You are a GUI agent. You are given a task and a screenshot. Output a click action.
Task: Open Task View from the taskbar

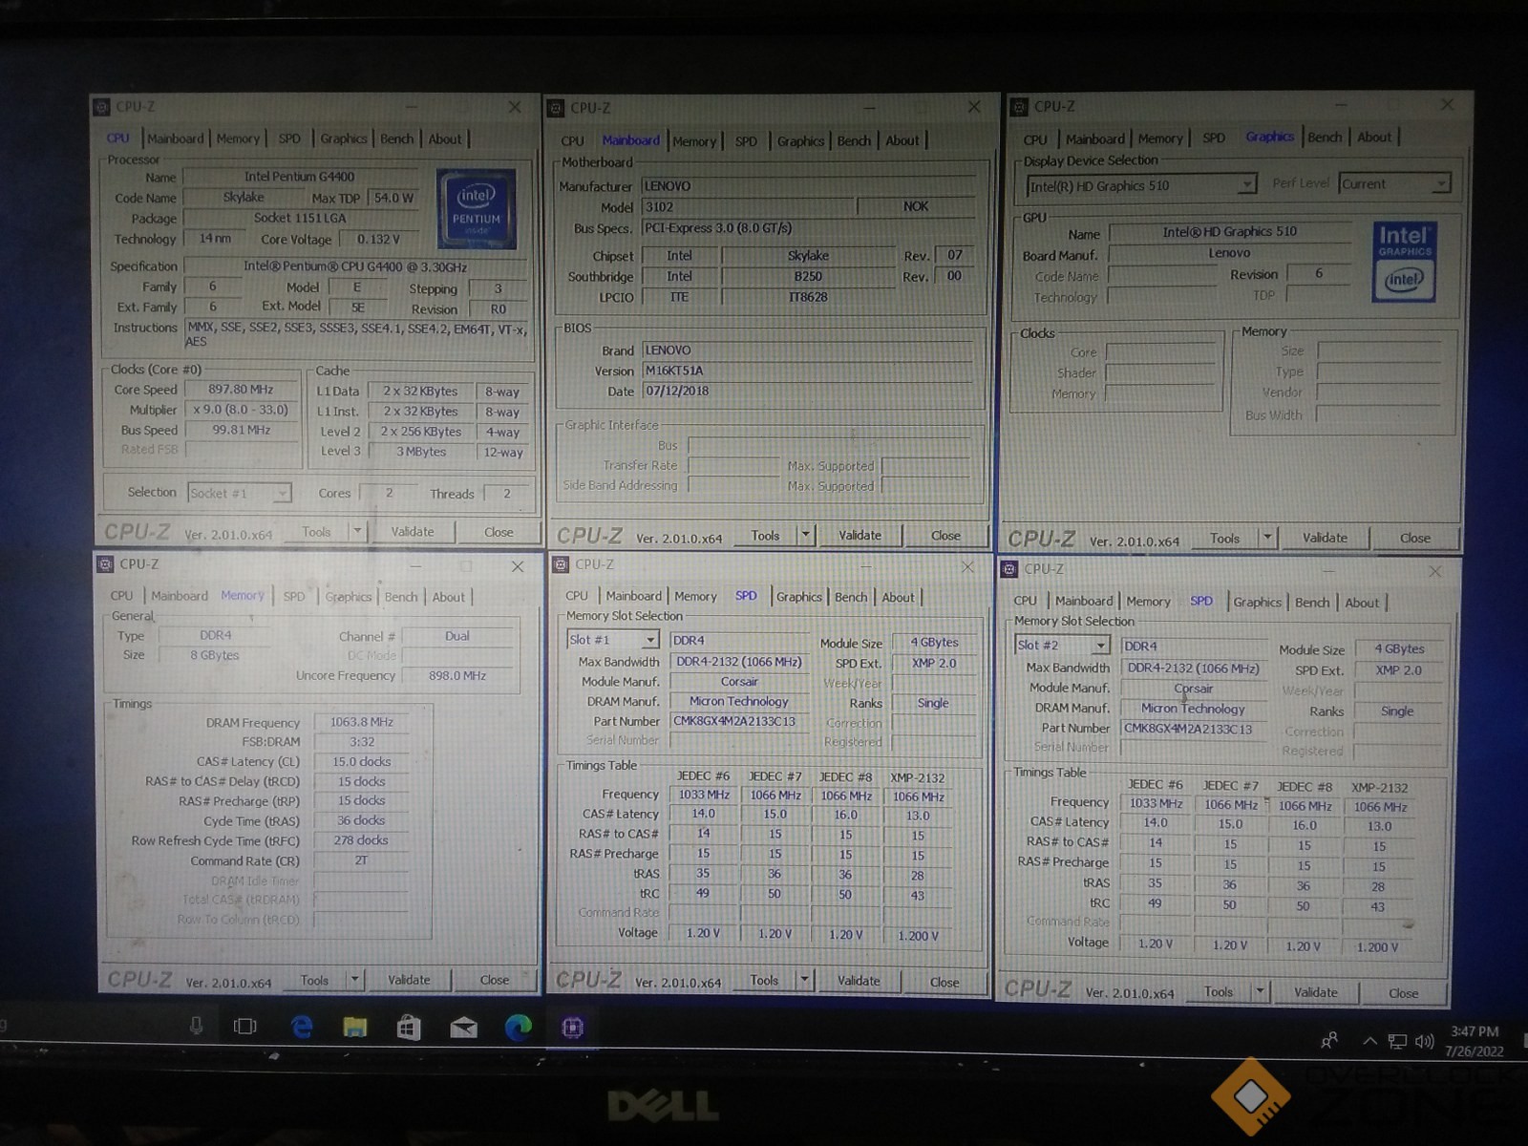point(245,1027)
